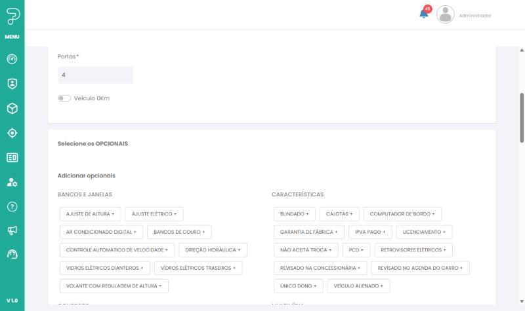Add the VEÍCULO ALIENADO characteristic
The height and width of the screenshot is (311, 525).
(x=358, y=286)
